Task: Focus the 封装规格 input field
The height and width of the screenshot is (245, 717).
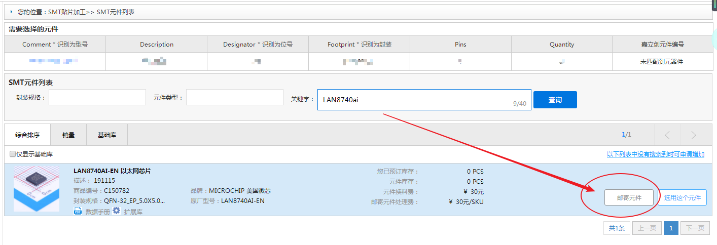Action: [97, 98]
